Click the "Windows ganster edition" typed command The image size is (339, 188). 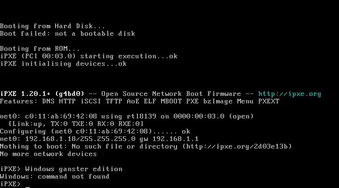click(73, 169)
